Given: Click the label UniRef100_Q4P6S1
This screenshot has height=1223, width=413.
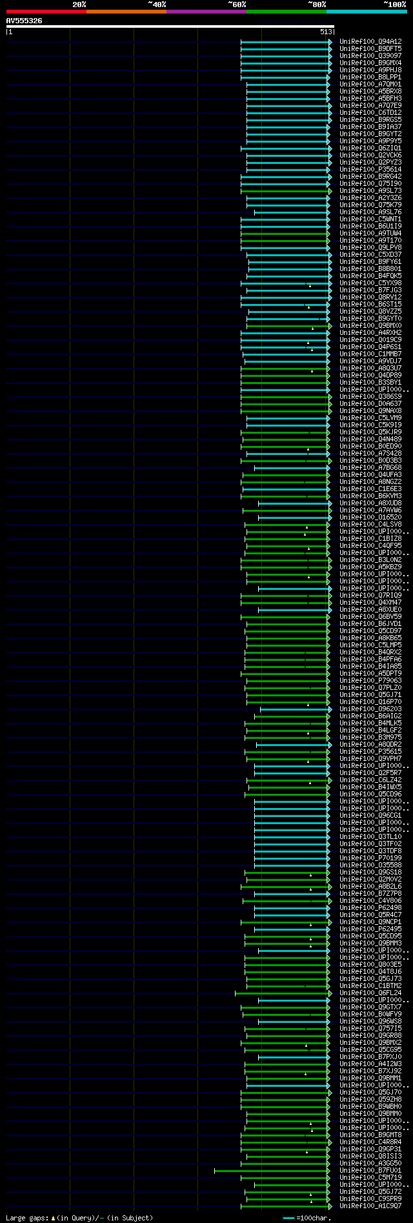Looking at the screenshot, I should pos(370,347).
